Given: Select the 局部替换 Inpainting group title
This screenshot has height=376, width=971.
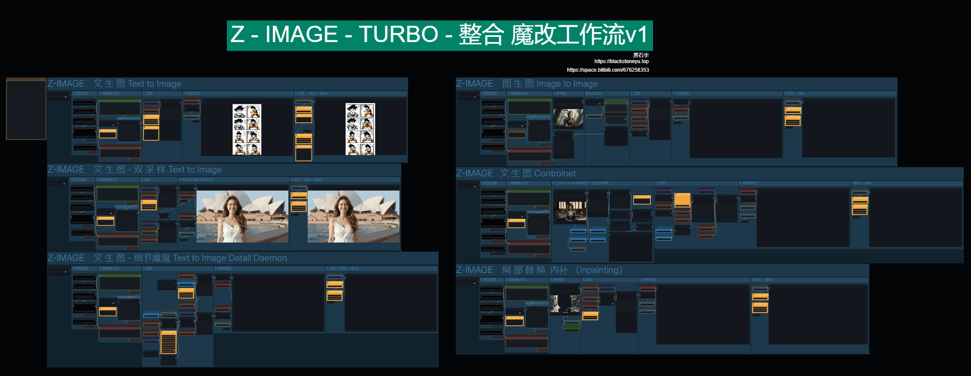Looking at the screenshot, I should point(539,270).
